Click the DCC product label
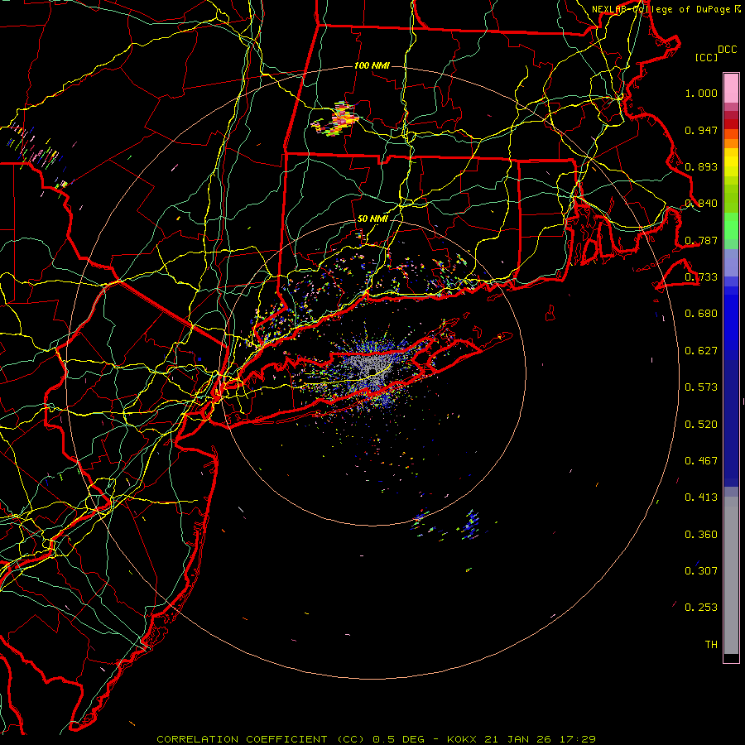 pos(727,49)
